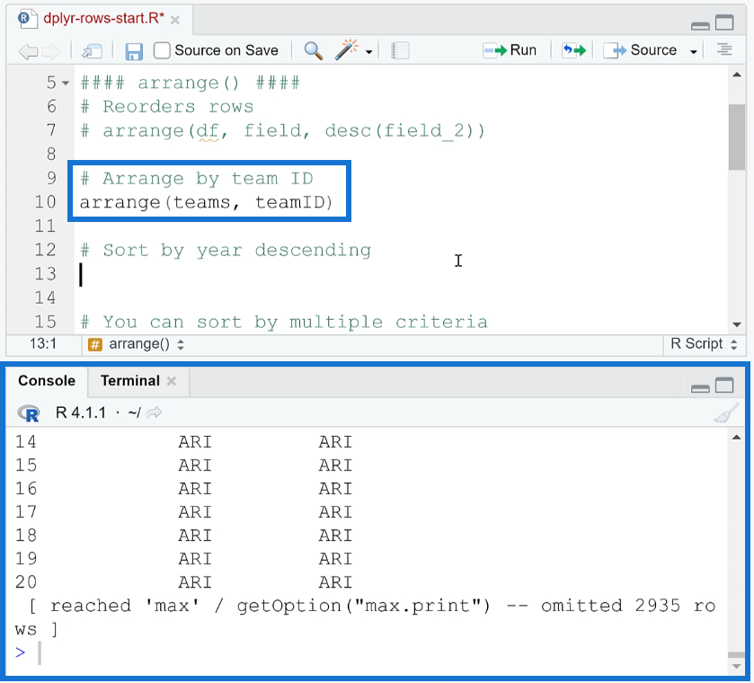Go back to previous source location

[x=27, y=51]
